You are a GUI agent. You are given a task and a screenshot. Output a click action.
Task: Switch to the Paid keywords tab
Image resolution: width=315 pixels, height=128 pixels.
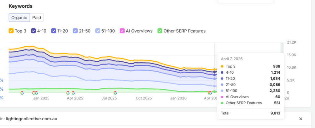37,17
